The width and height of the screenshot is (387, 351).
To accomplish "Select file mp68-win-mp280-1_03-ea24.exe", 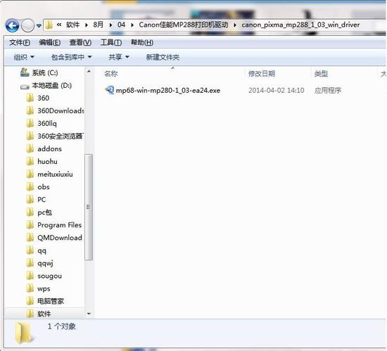I will tap(168, 91).
